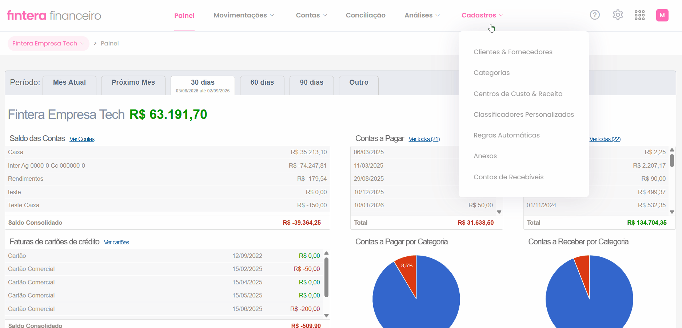Image resolution: width=682 pixels, height=328 pixels.
Task: Click scroll-up arrow in Contas a Receber list
Action: pyautogui.click(x=672, y=150)
